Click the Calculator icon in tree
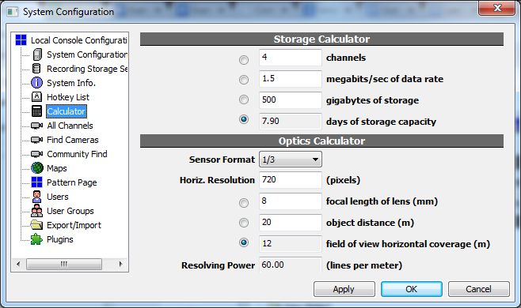Viewport: 521px width, 308px height. click(37, 111)
